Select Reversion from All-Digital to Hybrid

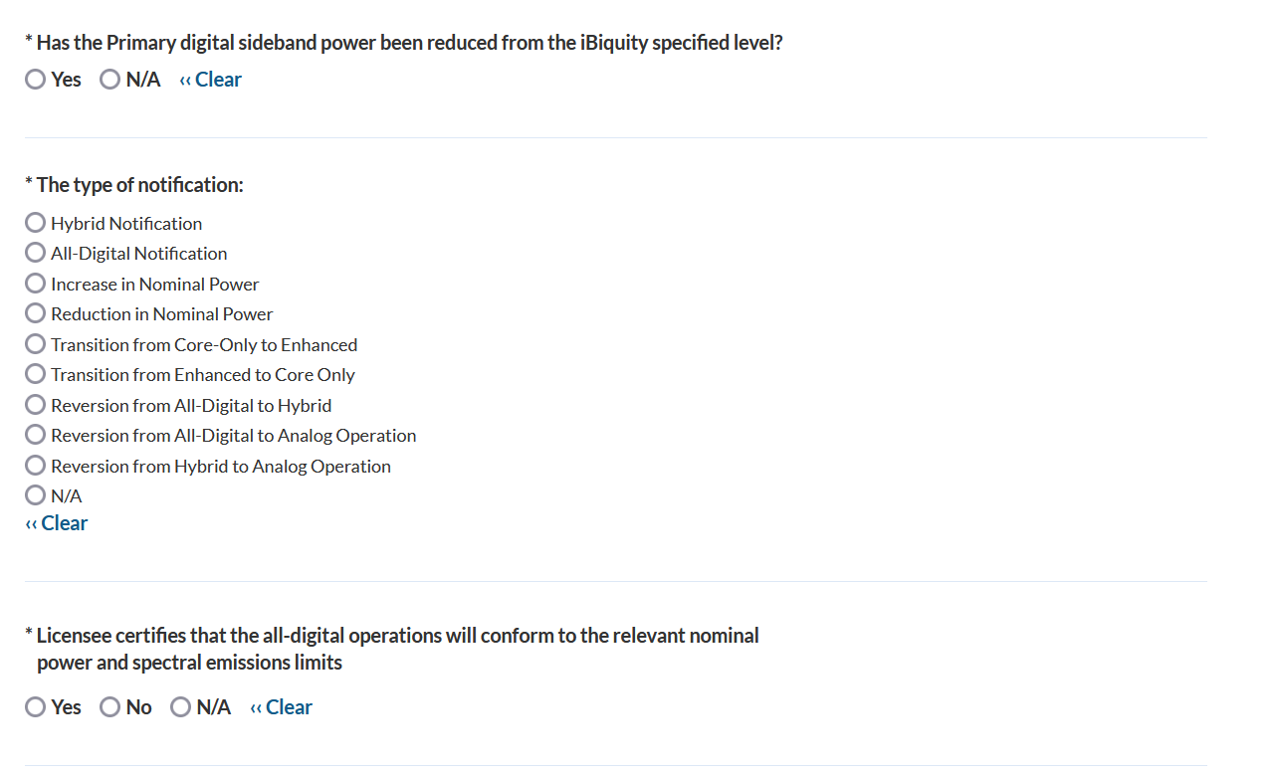[x=36, y=405]
